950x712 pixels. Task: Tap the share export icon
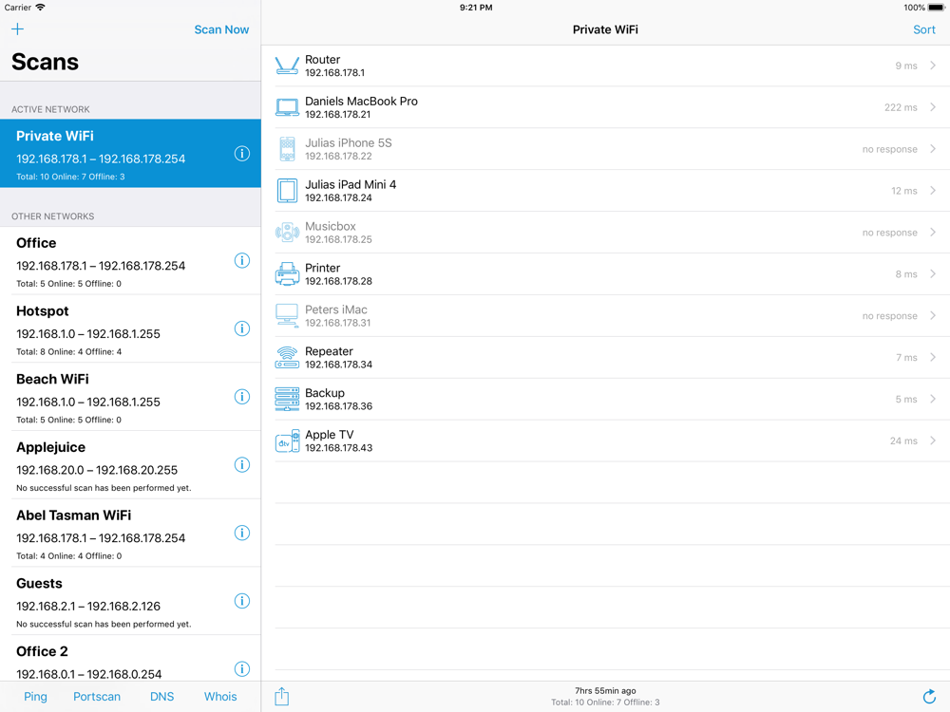[x=282, y=696]
